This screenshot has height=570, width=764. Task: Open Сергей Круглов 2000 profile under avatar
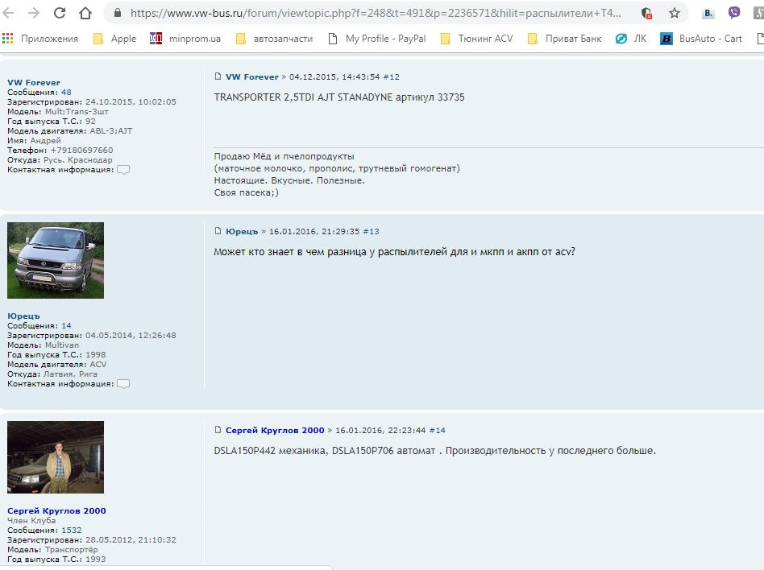(56, 510)
